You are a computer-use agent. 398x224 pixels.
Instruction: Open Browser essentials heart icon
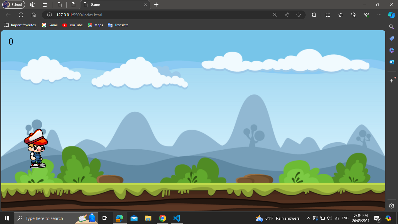(x=367, y=15)
